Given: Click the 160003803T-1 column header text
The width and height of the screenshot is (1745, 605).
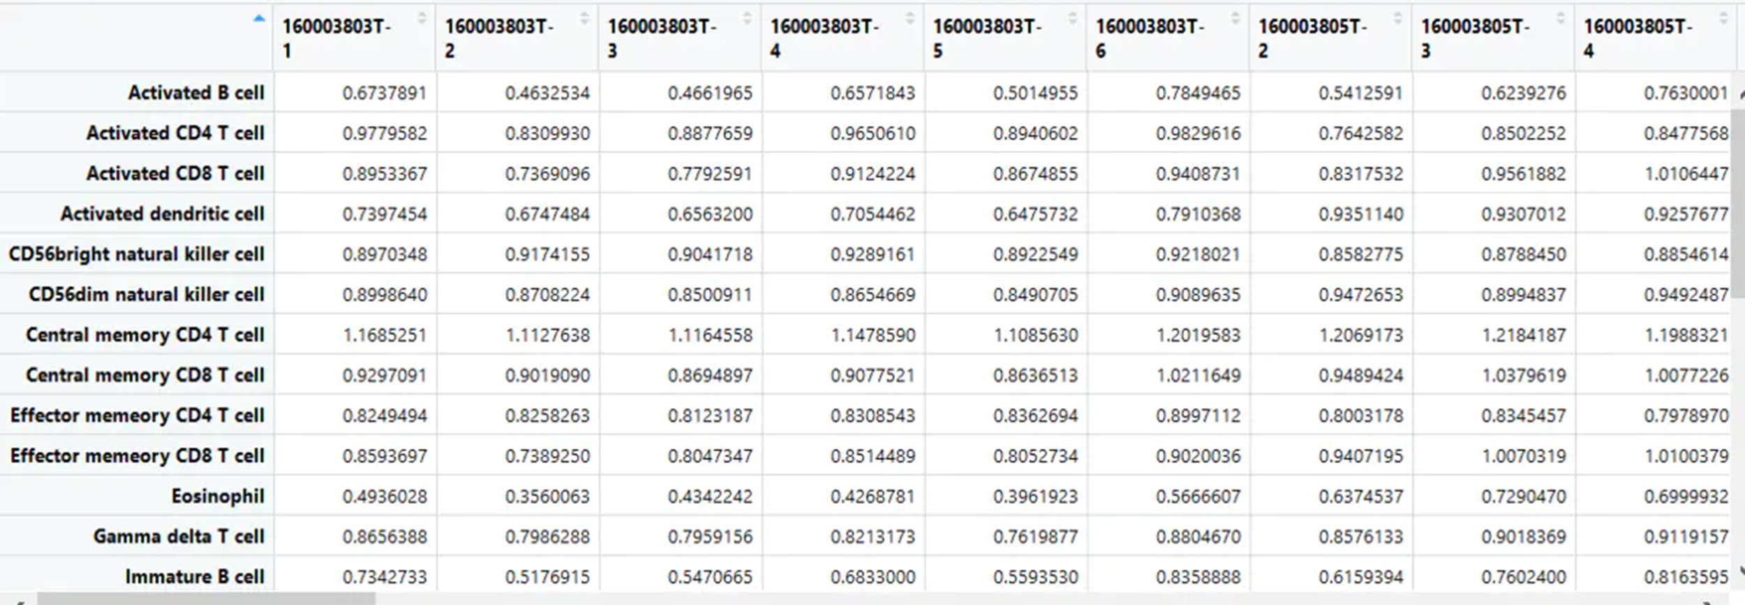Looking at the screenshot, I should click(336, 38).
